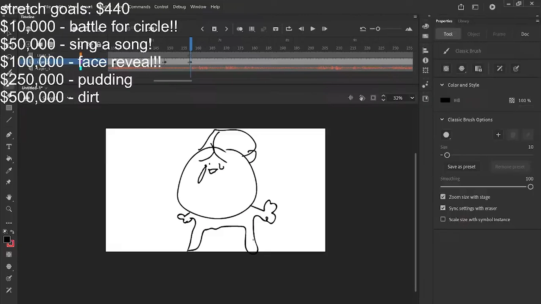Image resolution: width=541 pixels, height=304 pixels.
Task: Toggle Sync settings with eraser checkbox
Action: click(443, 208)
